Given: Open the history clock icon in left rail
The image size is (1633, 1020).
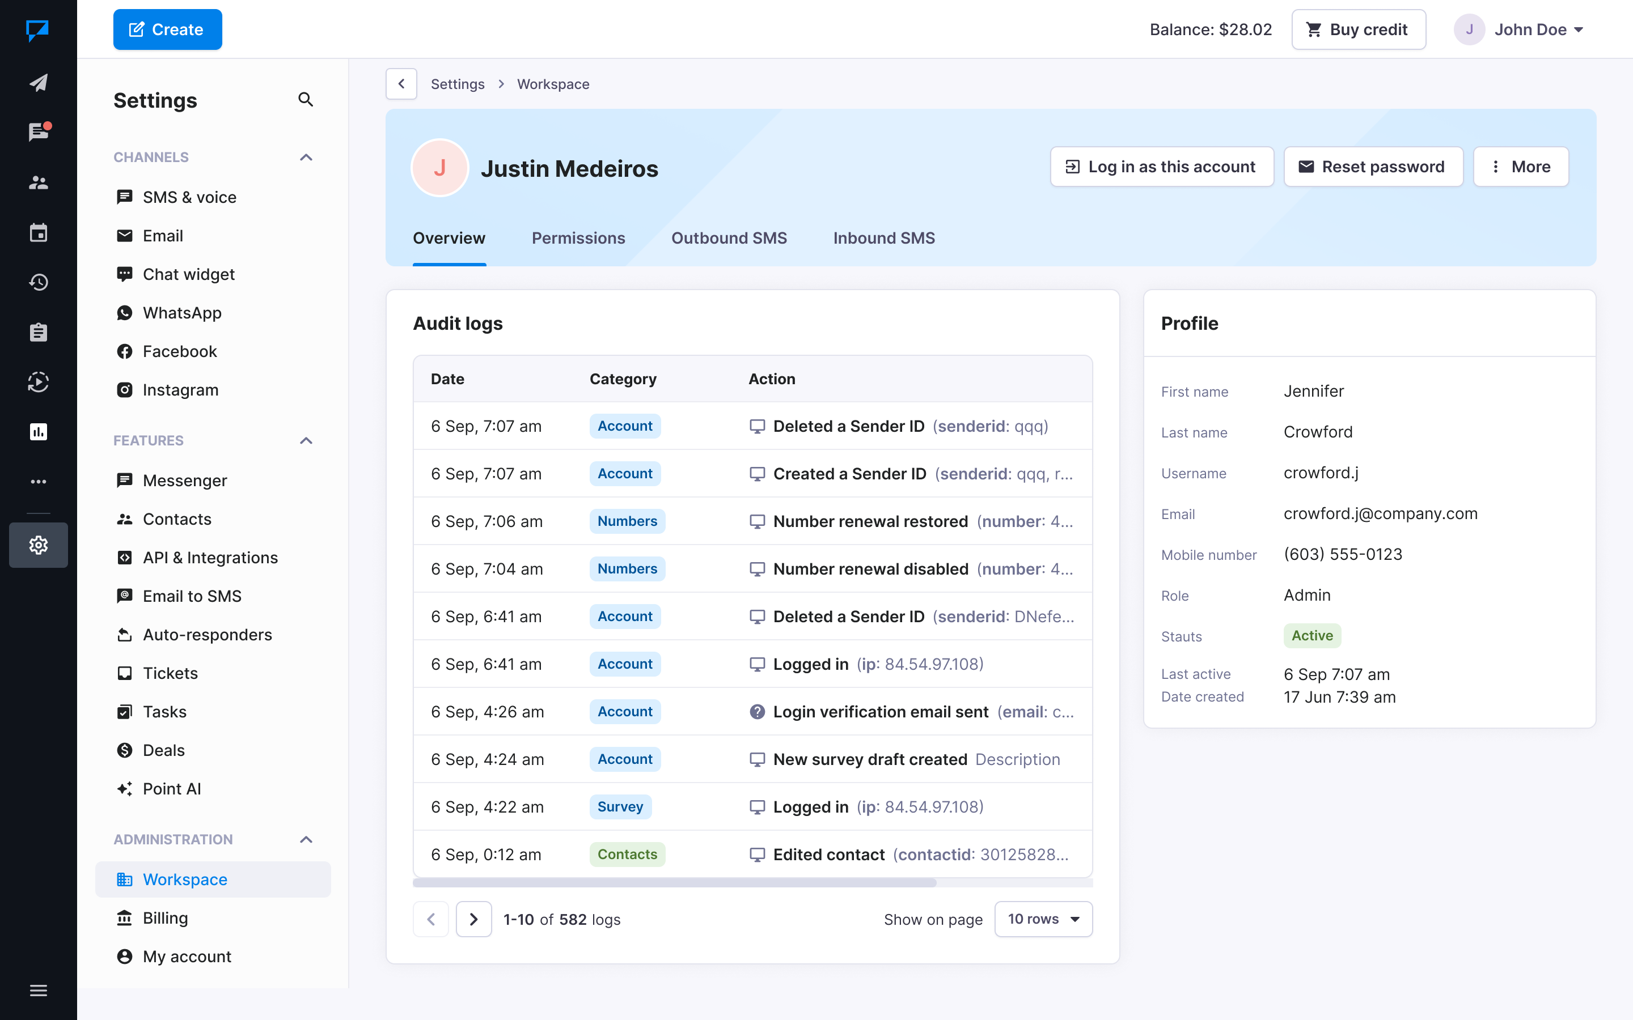Looking at the screenshot, I should (39, 282).
